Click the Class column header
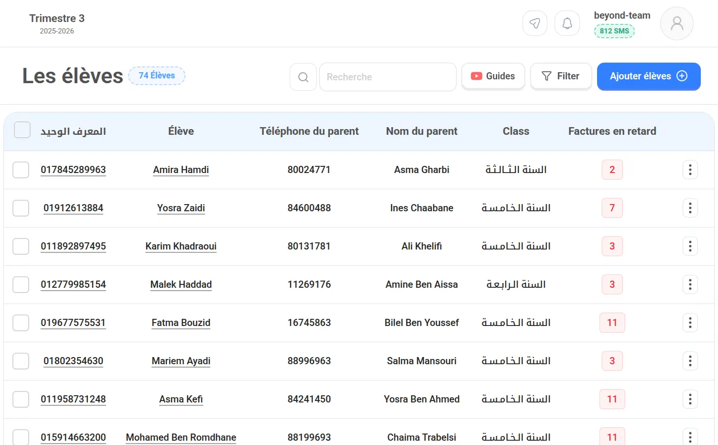The width and height of the screenshot is (718, 445). pyautogui.click(x=516, y=131)
